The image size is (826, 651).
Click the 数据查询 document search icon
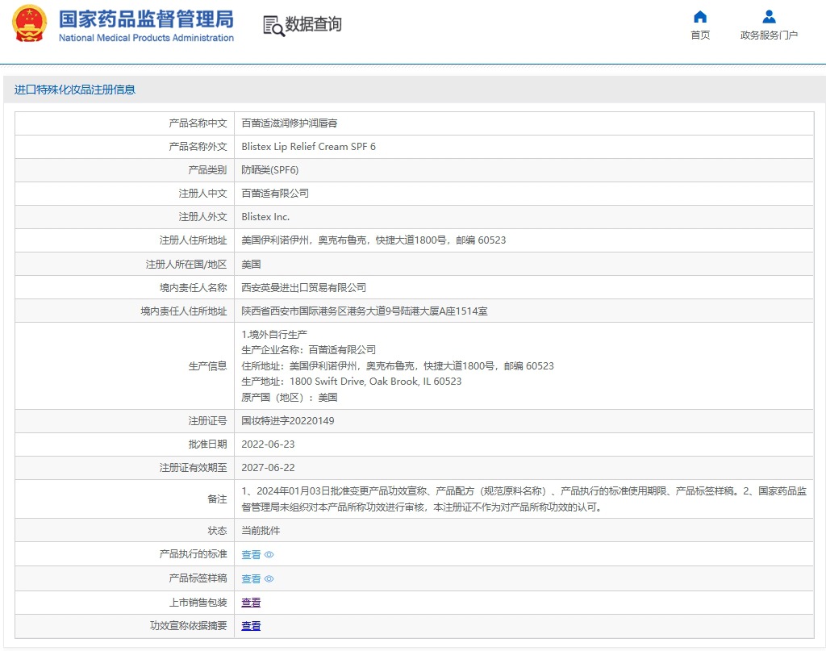[273, 26]
